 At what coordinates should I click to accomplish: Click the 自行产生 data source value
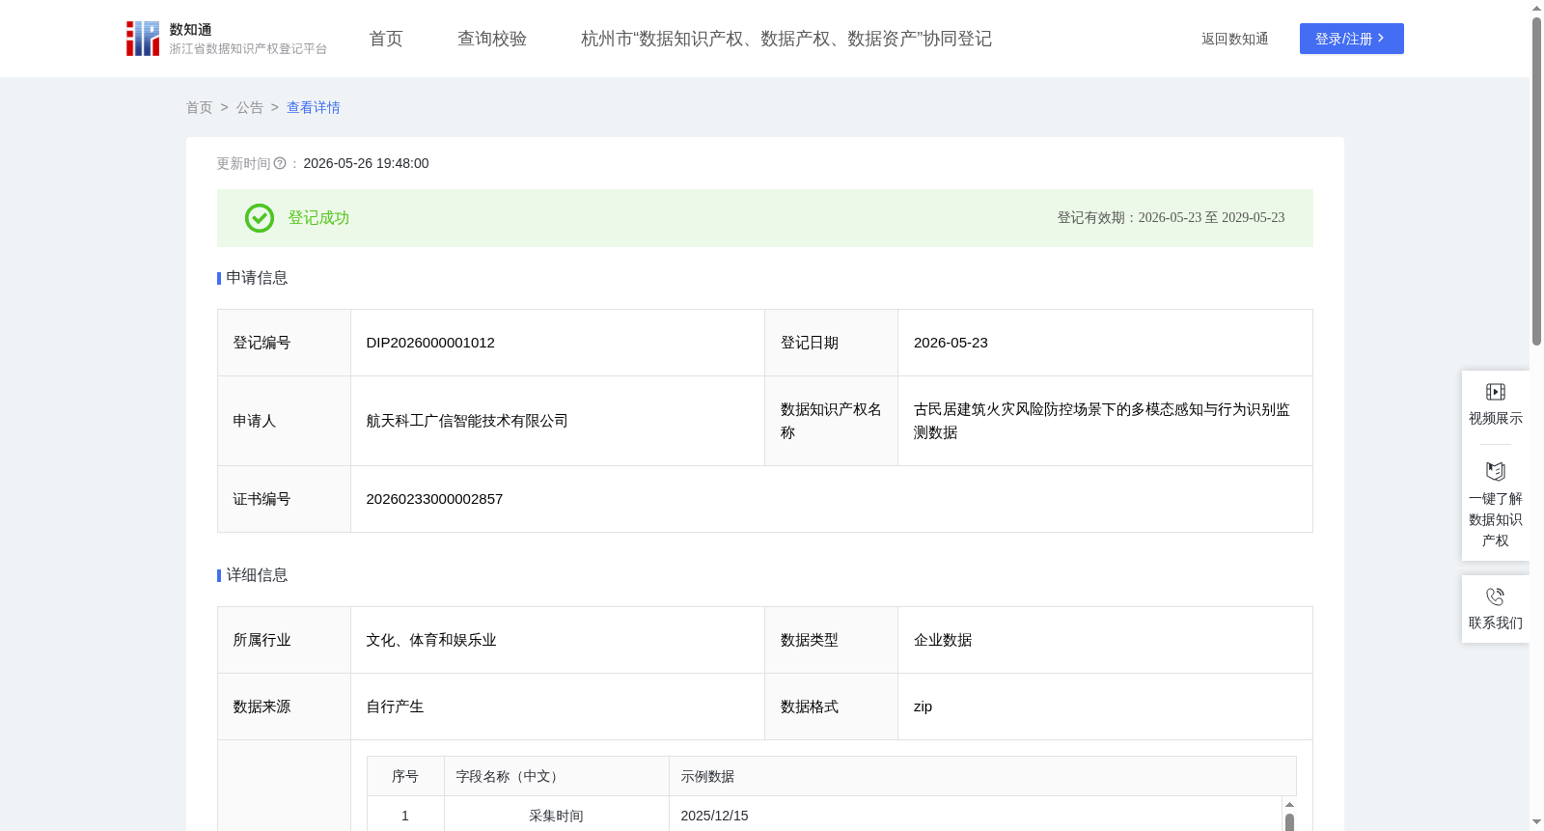(x=396, y=706)
